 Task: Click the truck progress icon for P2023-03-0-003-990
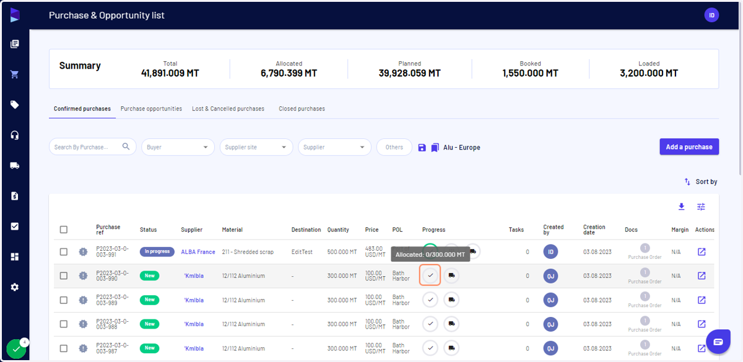click(451, 276)
